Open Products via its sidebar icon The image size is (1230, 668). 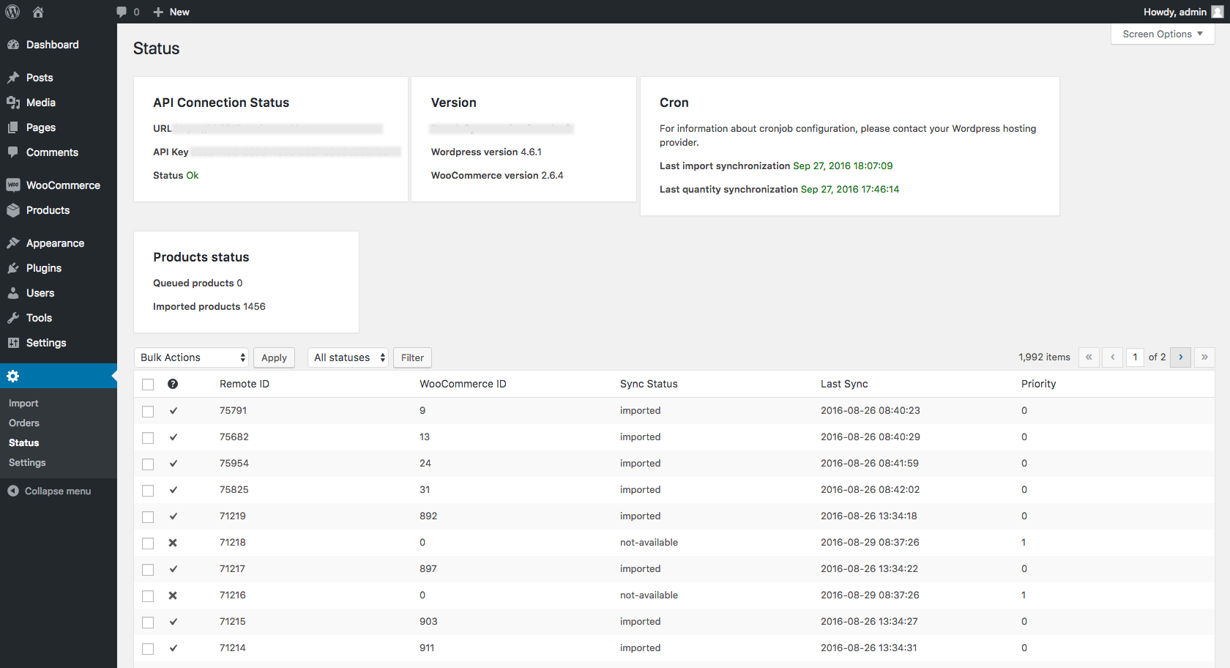click(x=14, y=210)
